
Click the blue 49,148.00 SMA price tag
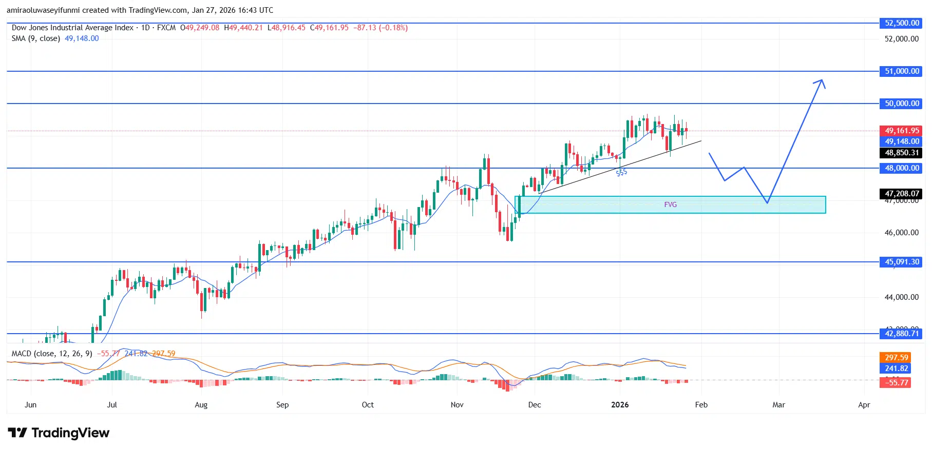coord(901,141)
